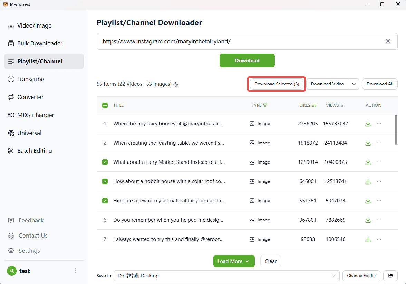The width and height of the screenshot is (406, 284).
Task: Download row 1 using its green download icon
Action: (368, 124)
